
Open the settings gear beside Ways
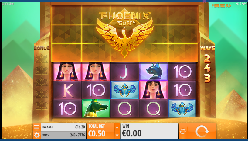[x=37, y=135]
